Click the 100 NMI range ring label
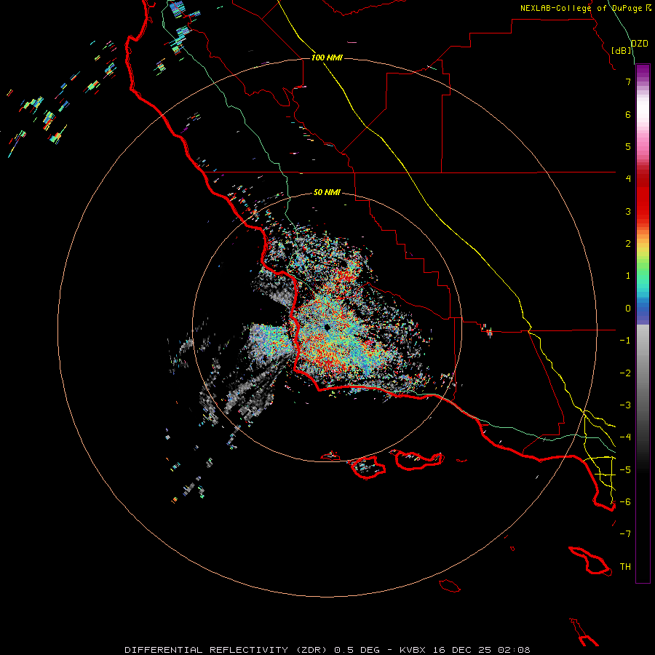The height and width of the screenshot is (655, 655). [327, 57]
